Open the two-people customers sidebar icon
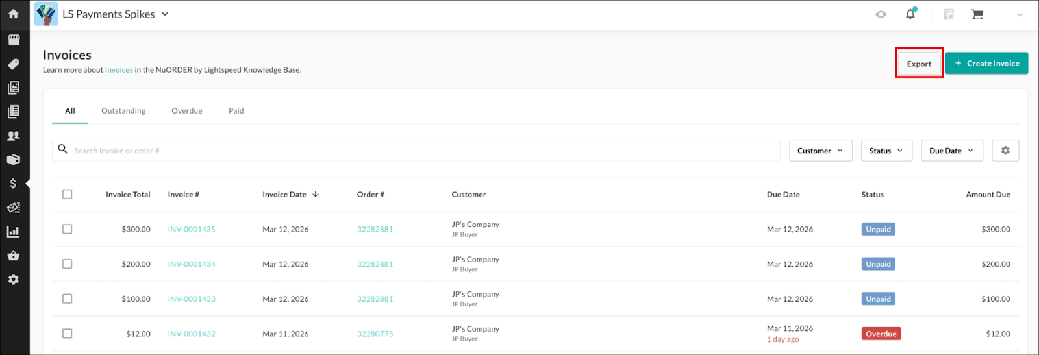This screenshot has width=1039, height=355. [x=14, y=136]
